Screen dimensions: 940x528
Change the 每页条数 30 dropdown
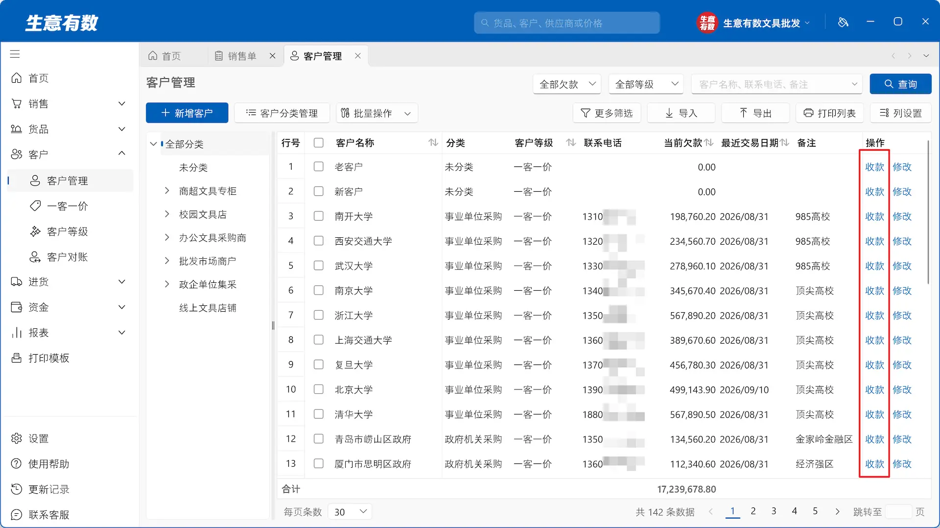(x=350, y=512)
